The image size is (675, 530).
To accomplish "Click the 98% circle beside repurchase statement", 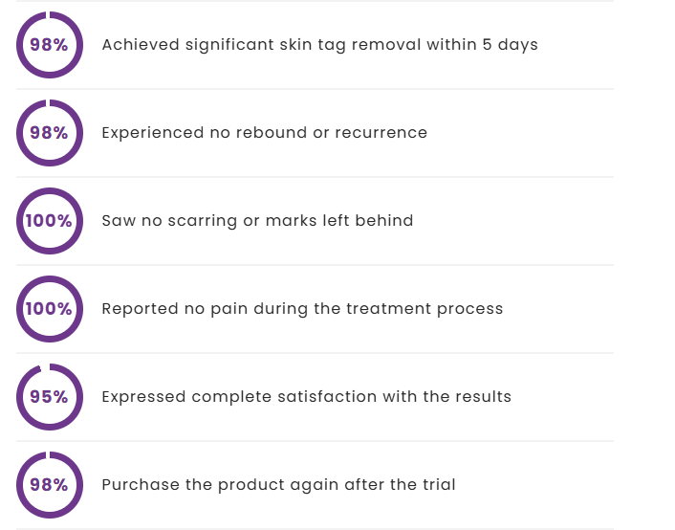I will click(x=49, y=485).
